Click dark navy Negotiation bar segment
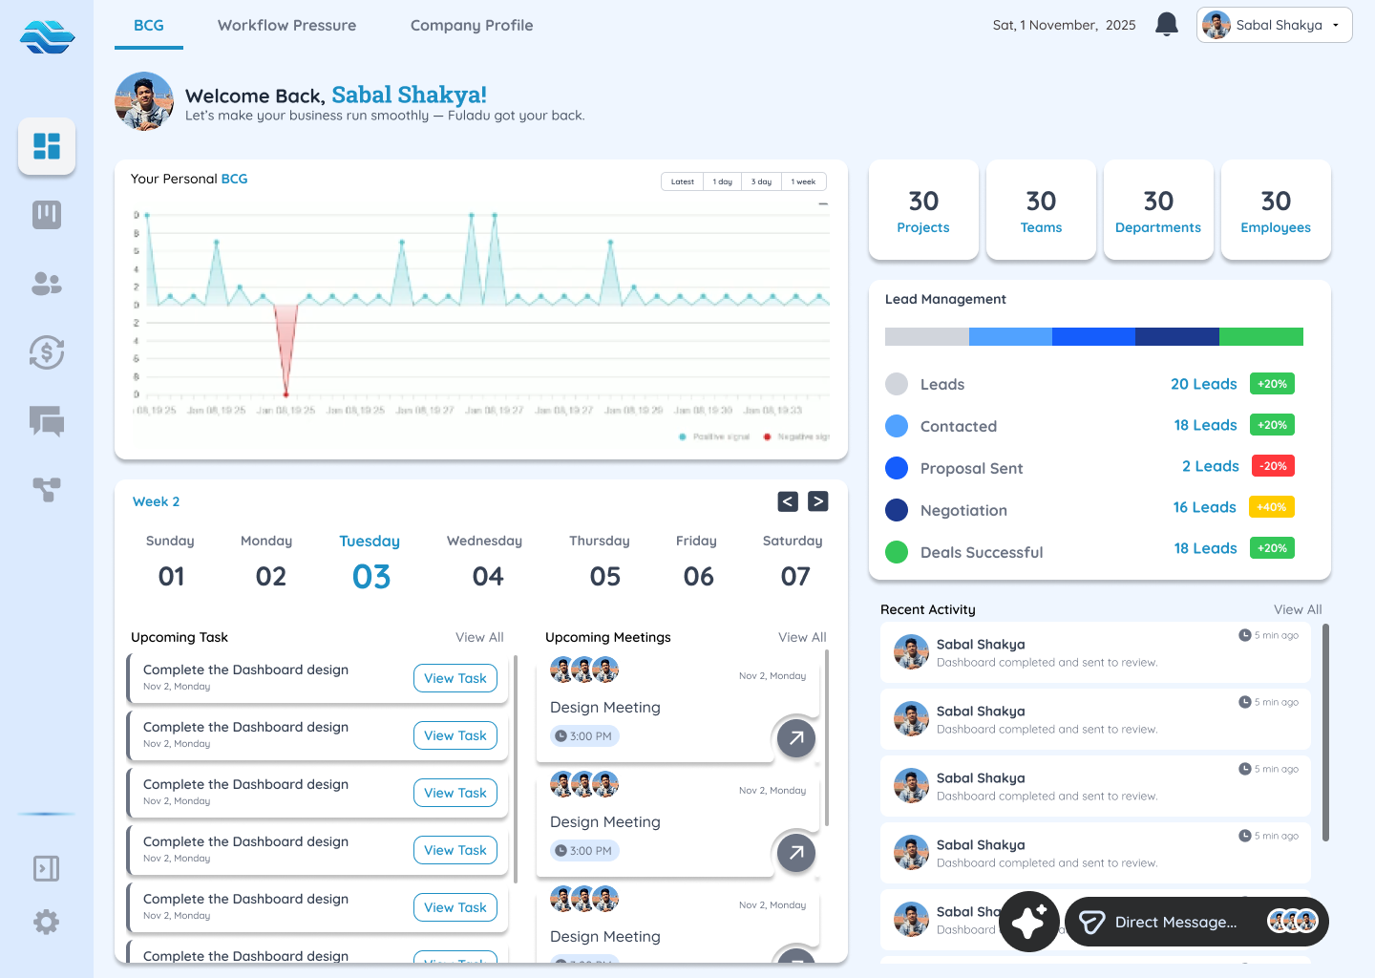This screenshot has height=978, width=1375. (1177, 336)
